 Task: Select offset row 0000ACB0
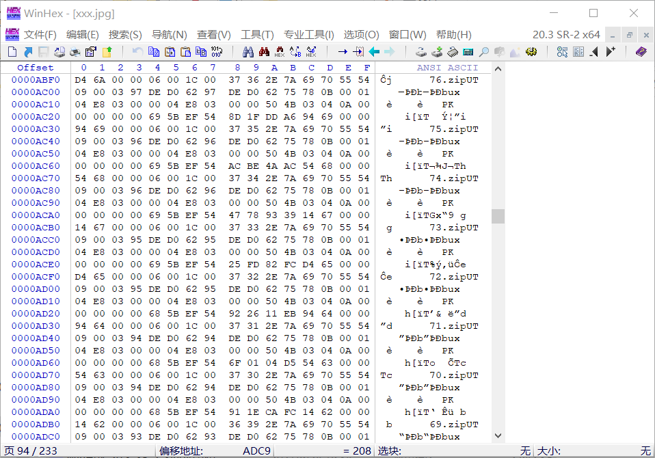pyautogui.click(x=36, y=228)
